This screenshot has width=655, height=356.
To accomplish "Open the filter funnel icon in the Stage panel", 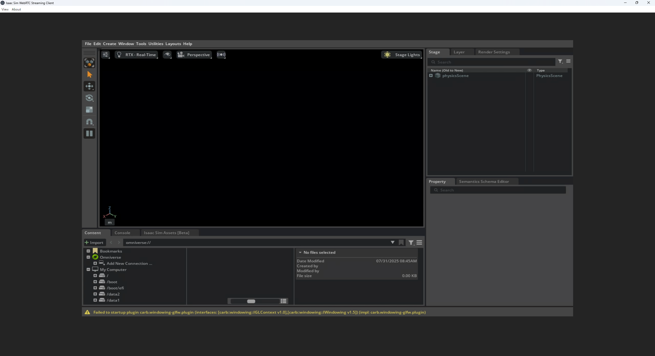I will (560, 61).
